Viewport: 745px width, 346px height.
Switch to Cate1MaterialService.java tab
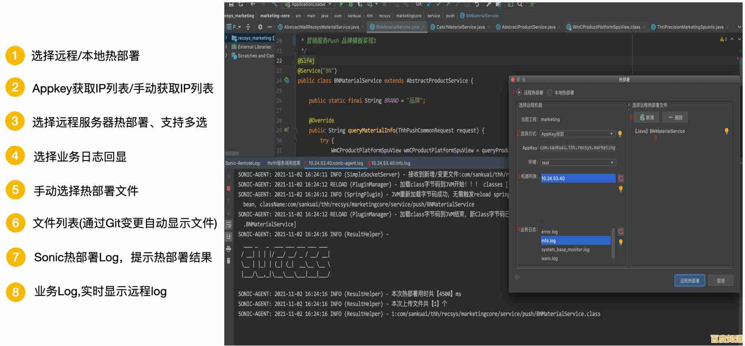pyautogui.click(x=460, y=27)
